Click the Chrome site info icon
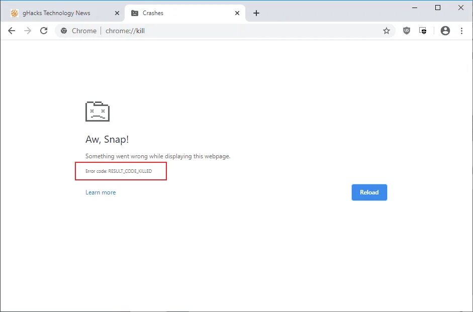This screenshot has width=473, height=312. pos(64,31)
